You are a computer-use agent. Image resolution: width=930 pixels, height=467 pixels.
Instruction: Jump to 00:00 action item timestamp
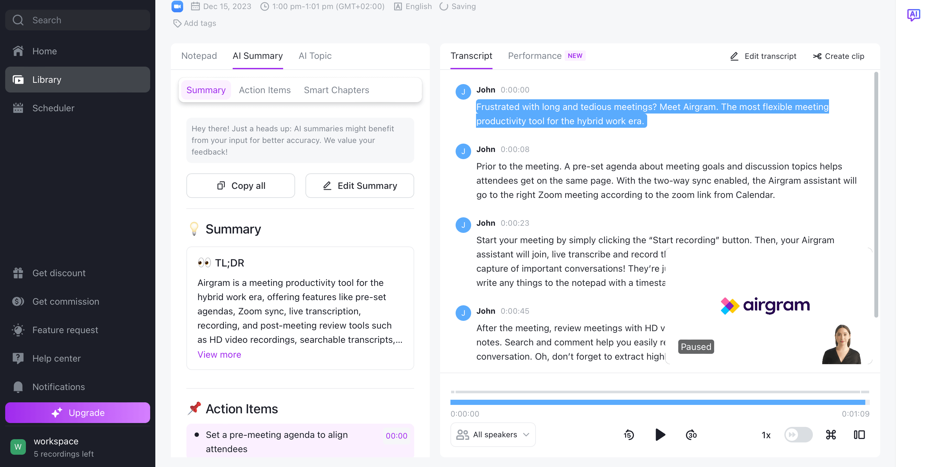(x=396, y=436)
